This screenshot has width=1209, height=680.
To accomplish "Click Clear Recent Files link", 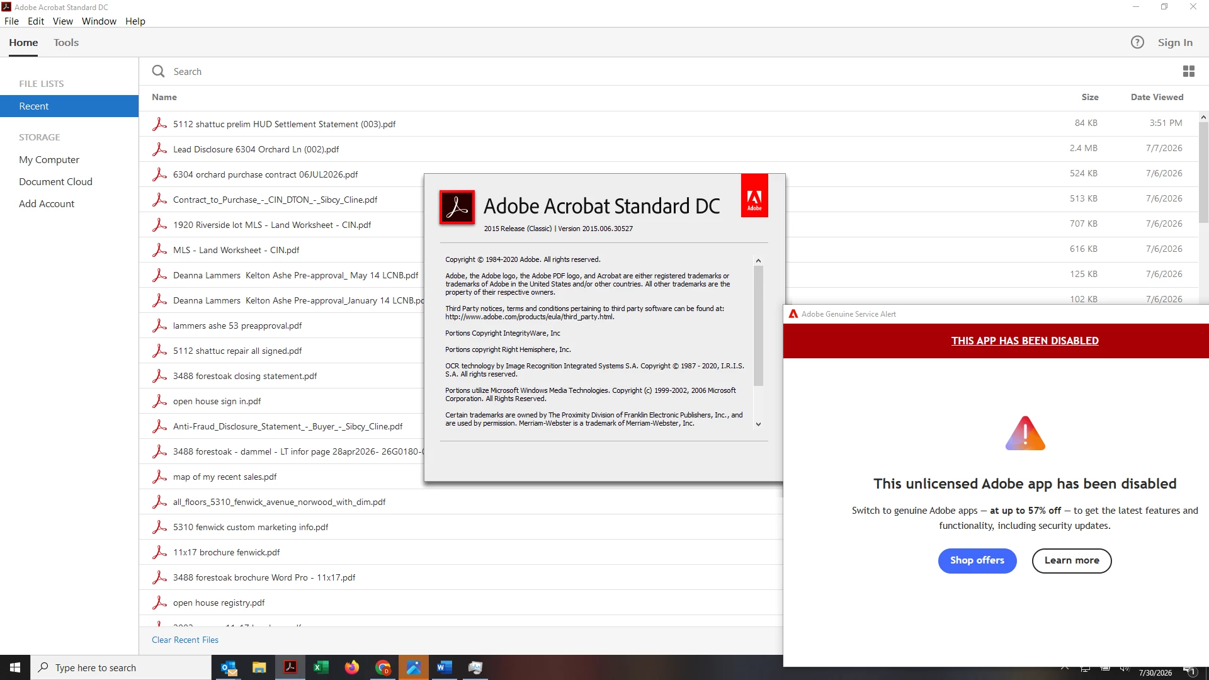I will point(185,640).
